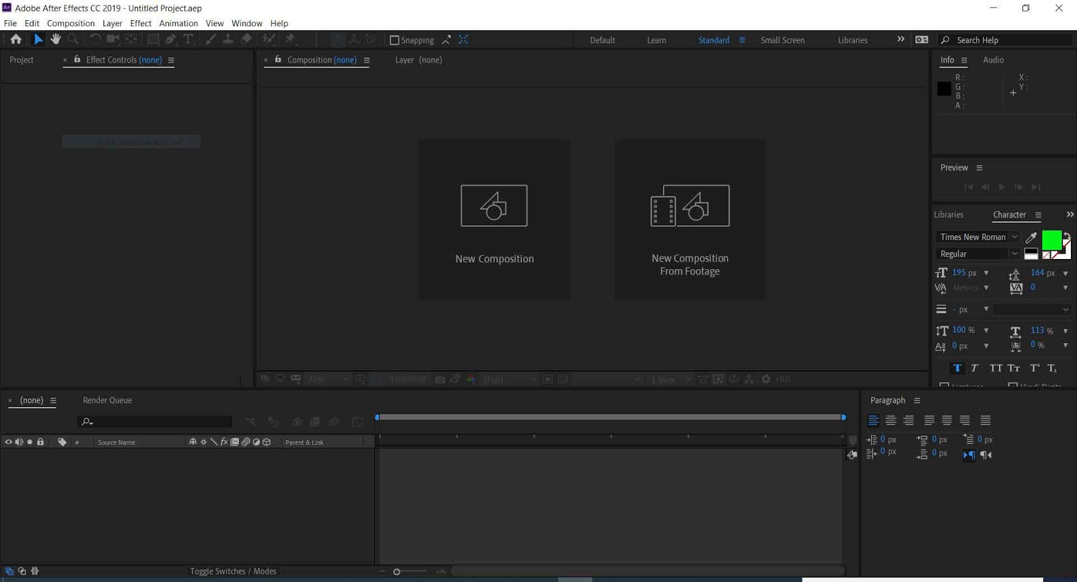Apply All Caps text style
The height and width of the screenshot is (582, 1077).
coord(996,368)
